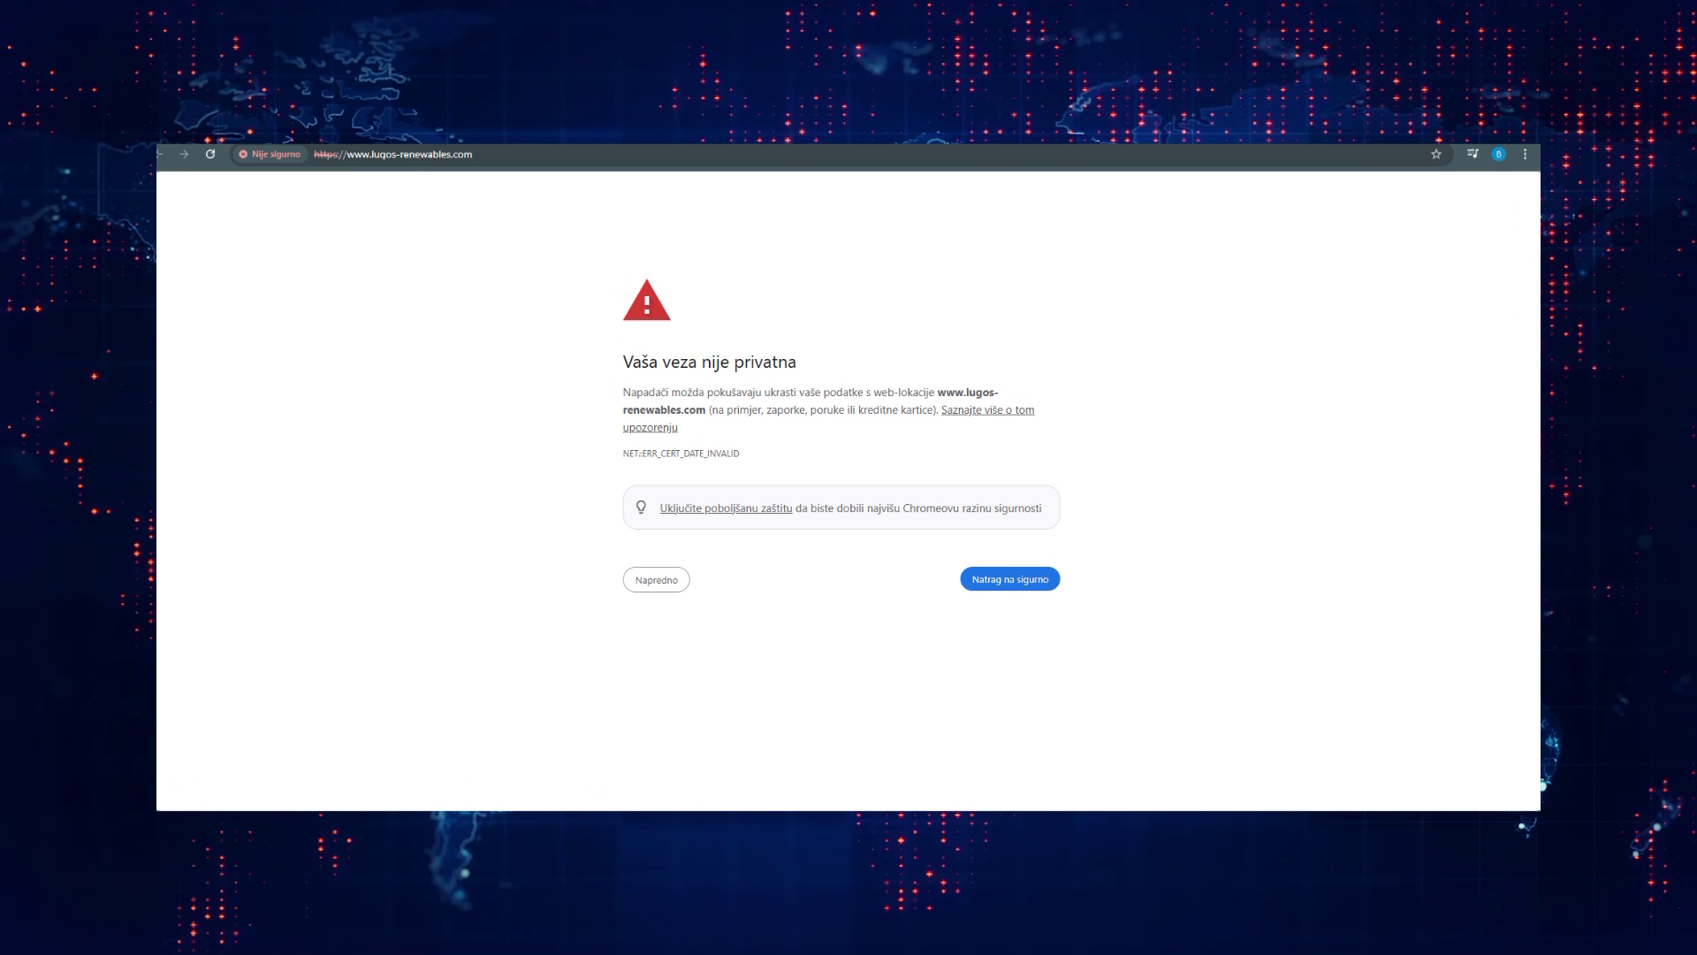The image size is (1697, 955).
Task: Open the profile avatar icon
Action: pos(1498,154)
